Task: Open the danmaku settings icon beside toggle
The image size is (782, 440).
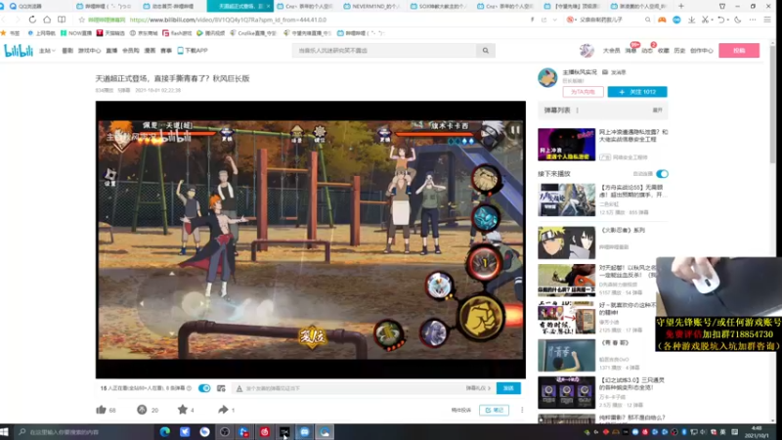Action: pos(221,388)
